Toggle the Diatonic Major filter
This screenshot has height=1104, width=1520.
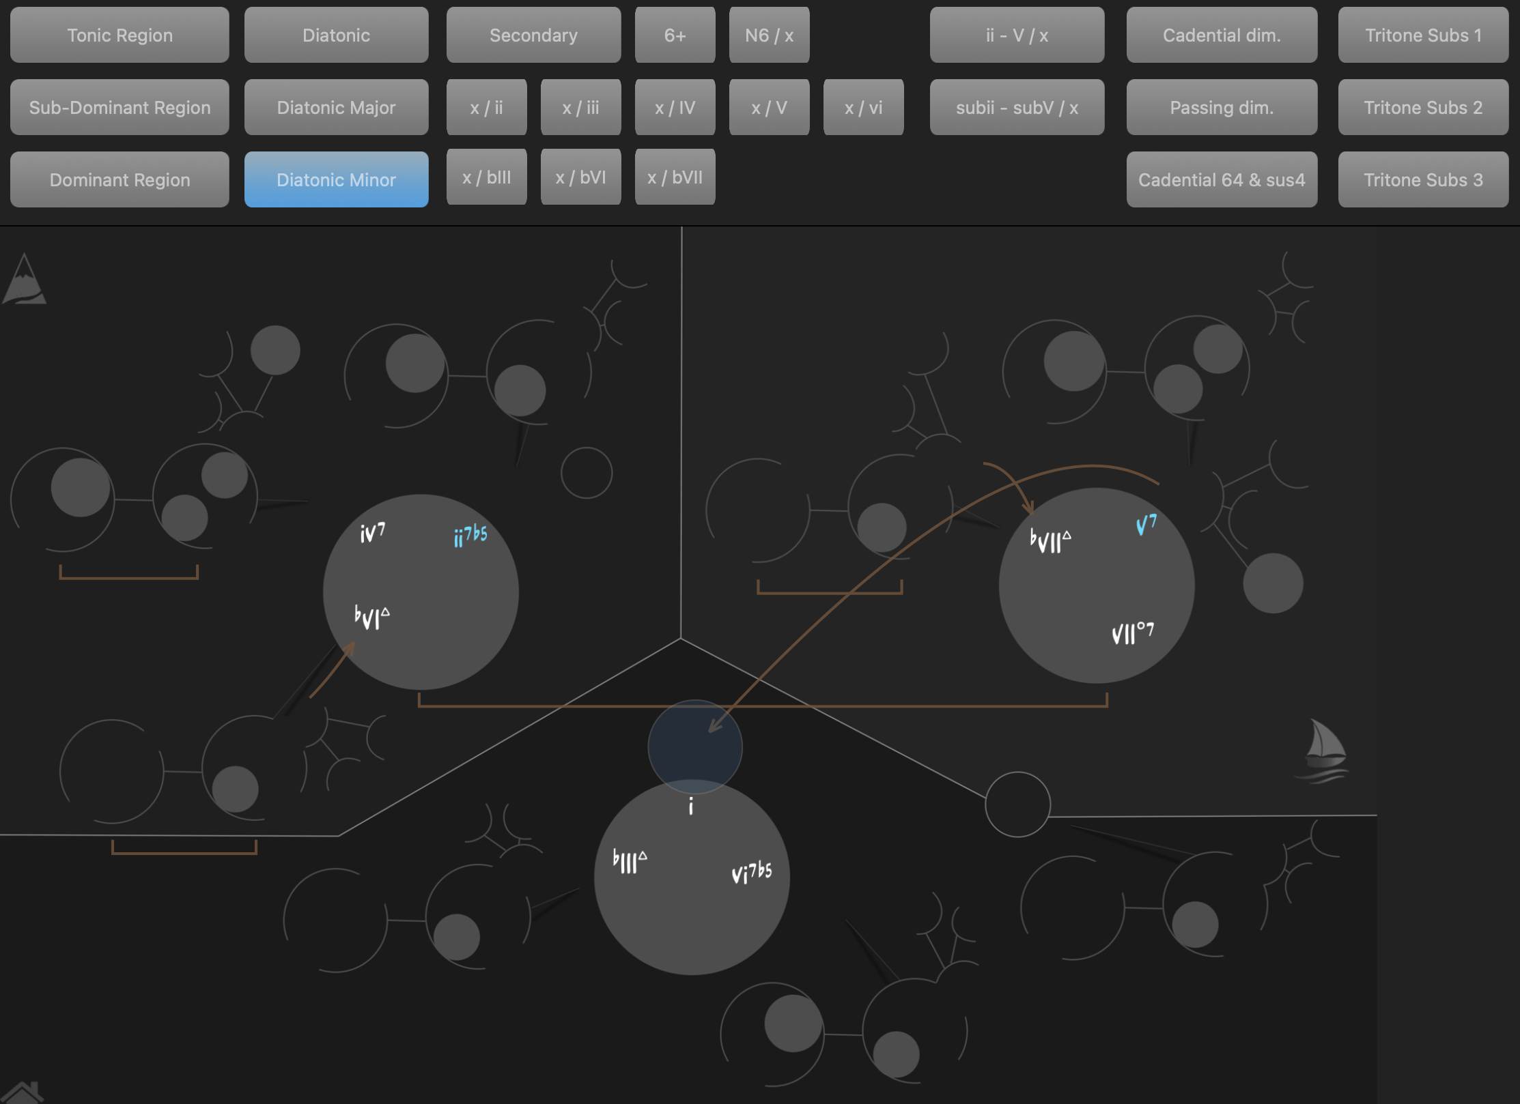coord(336,107)
